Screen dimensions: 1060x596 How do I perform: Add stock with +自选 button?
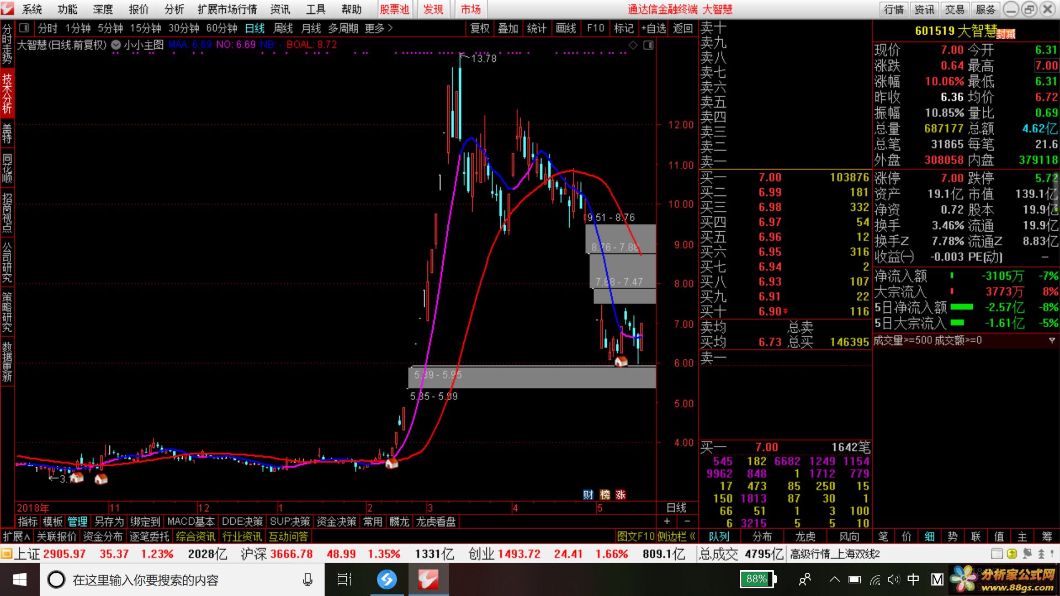653,28
